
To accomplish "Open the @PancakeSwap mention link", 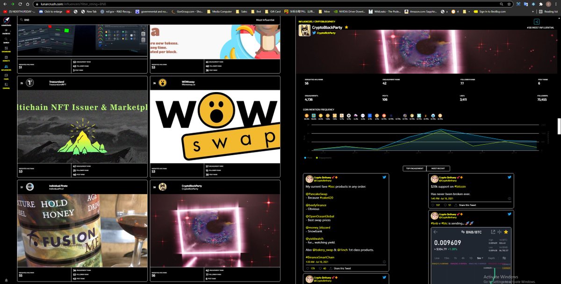I will (x=316, y=193).
